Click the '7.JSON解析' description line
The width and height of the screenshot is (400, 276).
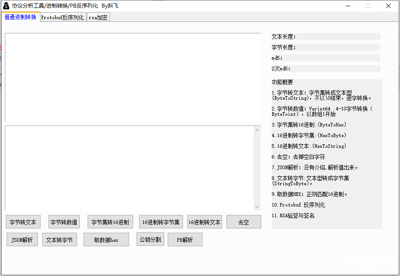click(315, 167)
